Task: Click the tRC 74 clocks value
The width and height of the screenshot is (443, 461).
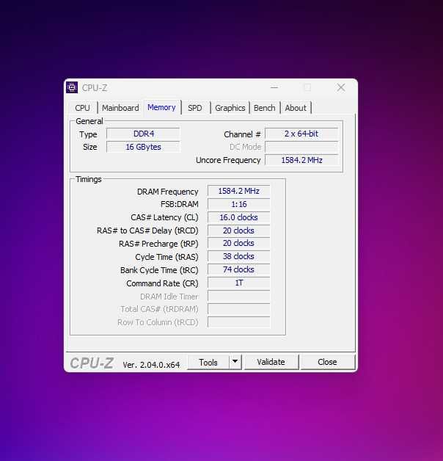Action: [x=238, y=269]
